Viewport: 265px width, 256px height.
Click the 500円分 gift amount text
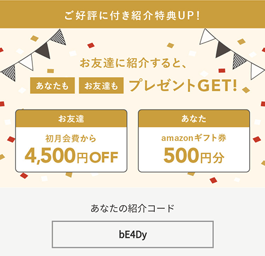[x=194, y=156]
